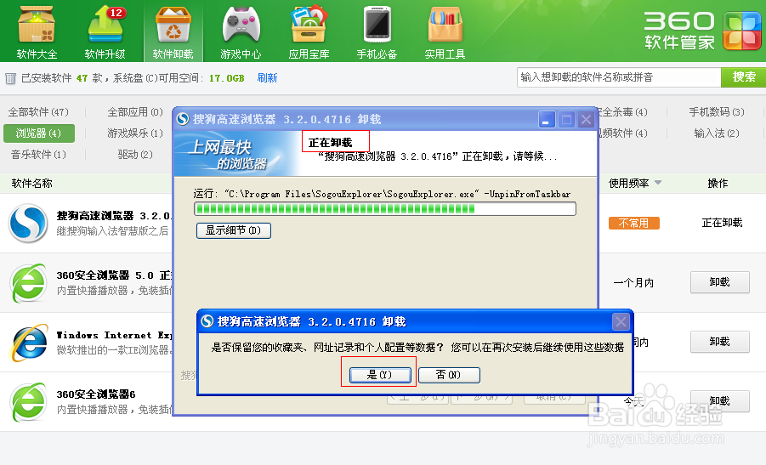Select 手机数码 (3) category
The height and width of the screenshot is (465, 766).
pos(717,112)
